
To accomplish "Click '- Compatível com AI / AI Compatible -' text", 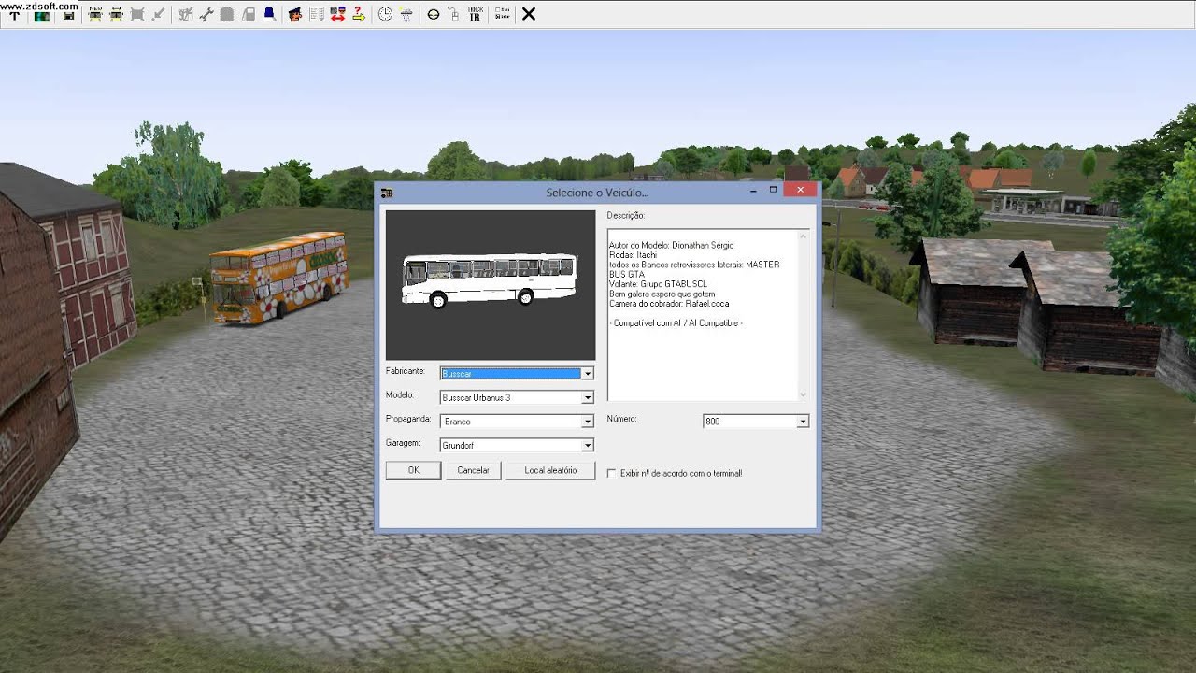I will (676, 323).
